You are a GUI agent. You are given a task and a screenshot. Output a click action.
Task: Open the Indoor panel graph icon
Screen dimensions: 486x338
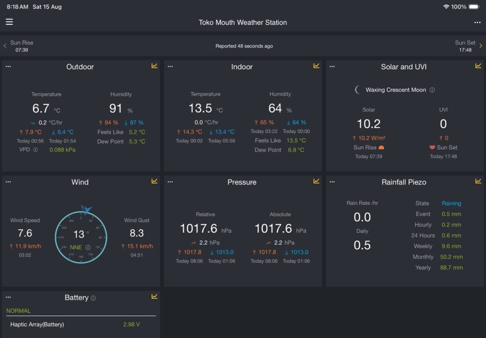(316, 66)
